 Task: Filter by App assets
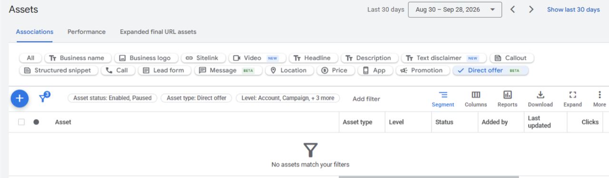(x=375, y=70)
